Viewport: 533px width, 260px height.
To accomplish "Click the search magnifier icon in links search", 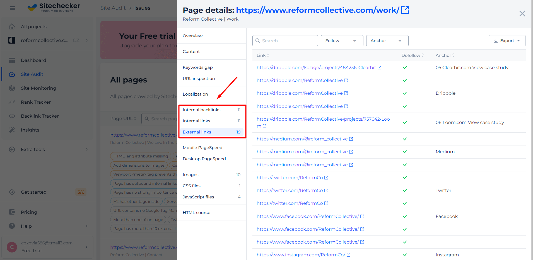I will (x=258, y=41).
